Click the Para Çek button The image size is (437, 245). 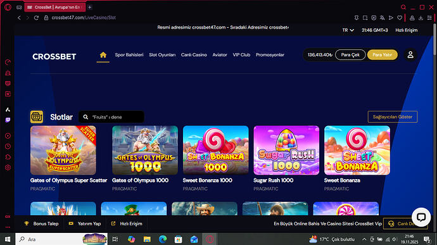click(x=350, y=54)
